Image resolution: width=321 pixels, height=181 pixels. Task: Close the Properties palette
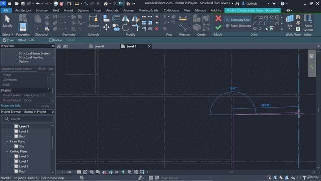[53, 46]
